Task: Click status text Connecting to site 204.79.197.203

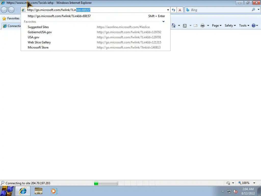Action: (x=28, y=183)
